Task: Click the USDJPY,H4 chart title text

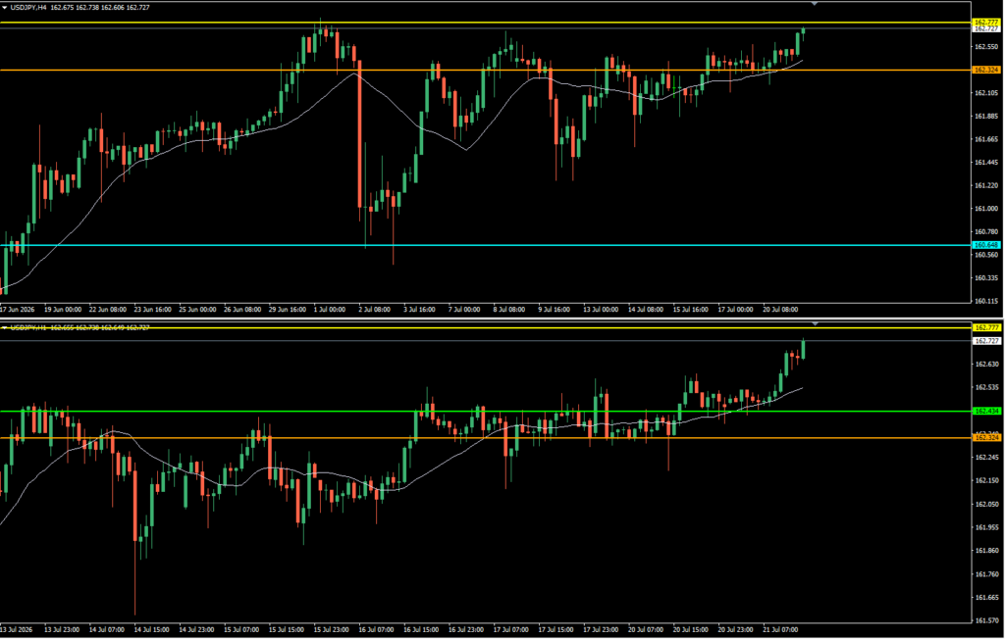Action: coord(28,8)
